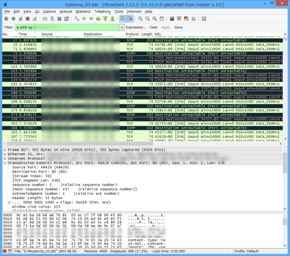
Task: Open the Internals menu
Action: 134,12
